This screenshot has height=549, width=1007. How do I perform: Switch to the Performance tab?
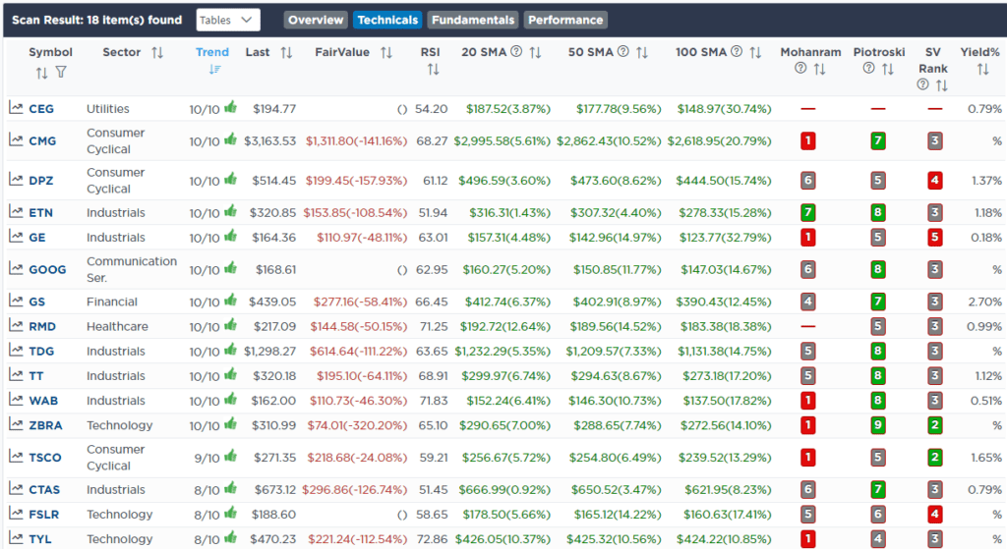(565, 20)
